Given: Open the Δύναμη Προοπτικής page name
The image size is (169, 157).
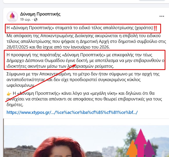Looking at the screenshot, I should pyautogui.click(x=40, y=14).
